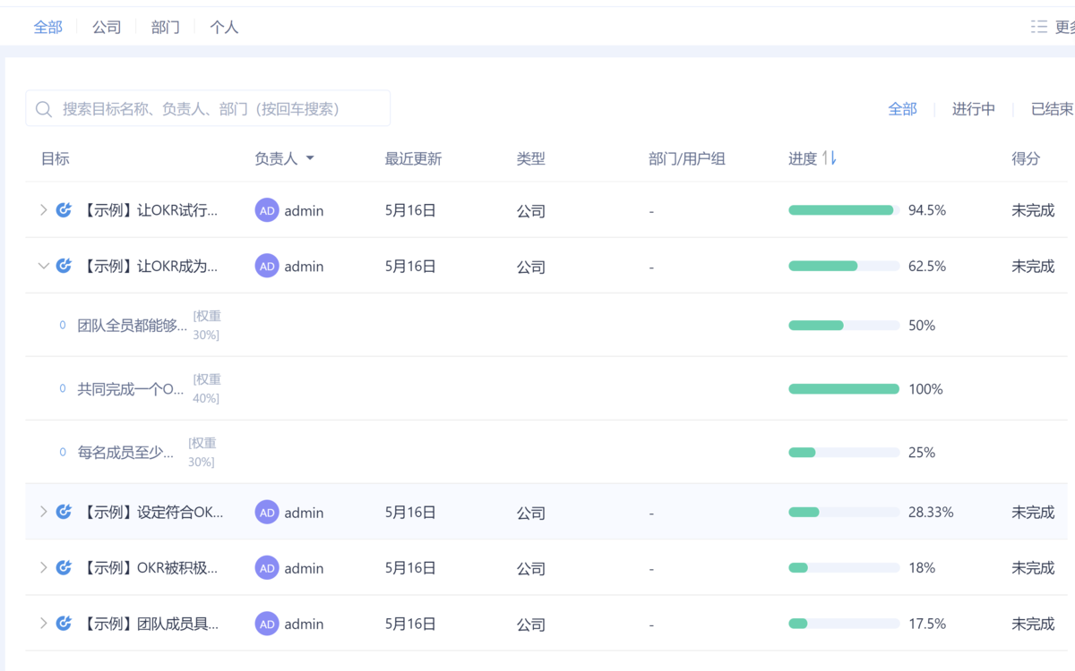Switch to the 个人 tab
Image resolution: width=1075 pixels, height=671 pixels.
click(224, 27)
